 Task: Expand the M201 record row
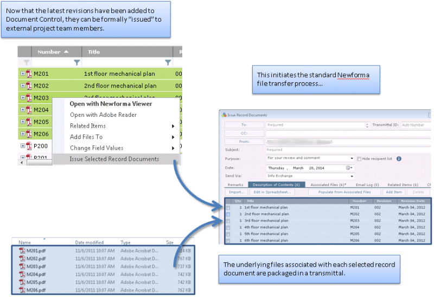[x=23, y=74]
